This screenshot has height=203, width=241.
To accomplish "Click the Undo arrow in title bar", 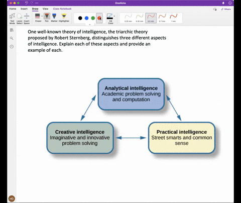I will click(x=27, y=3).
